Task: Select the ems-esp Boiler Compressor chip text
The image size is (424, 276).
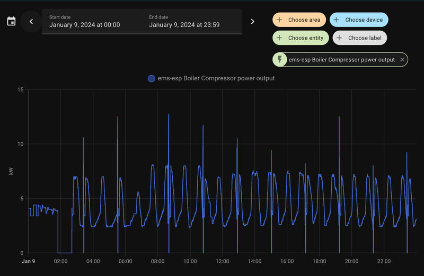Action: [x=342, y=60]
